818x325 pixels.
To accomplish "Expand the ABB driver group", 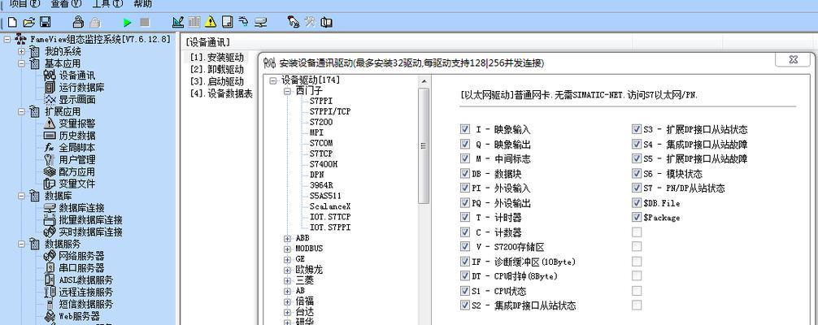I will (x=287, y=238).
